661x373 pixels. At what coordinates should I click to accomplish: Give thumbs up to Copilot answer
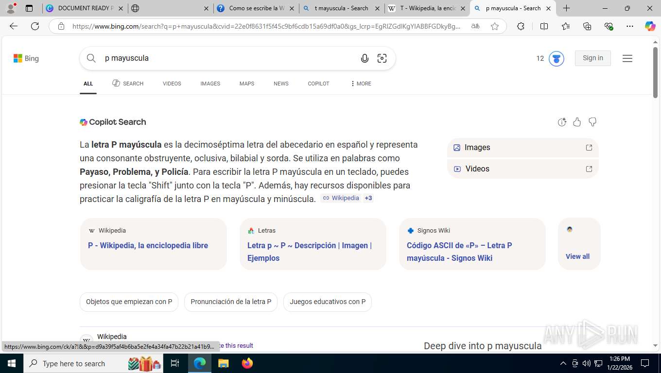coord(577,122)
